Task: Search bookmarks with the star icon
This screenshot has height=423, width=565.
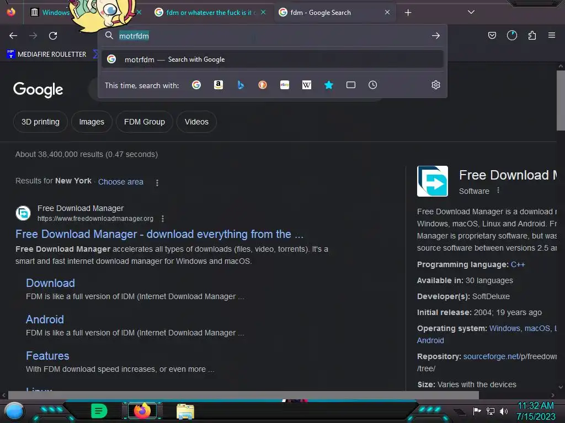Action: point(329,85)
